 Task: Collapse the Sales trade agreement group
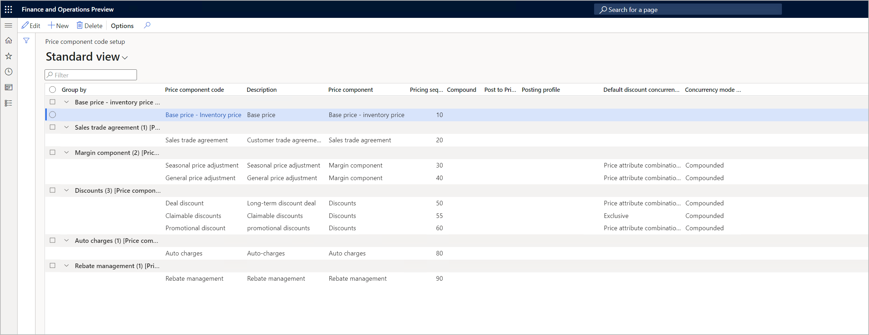[66, 127]
